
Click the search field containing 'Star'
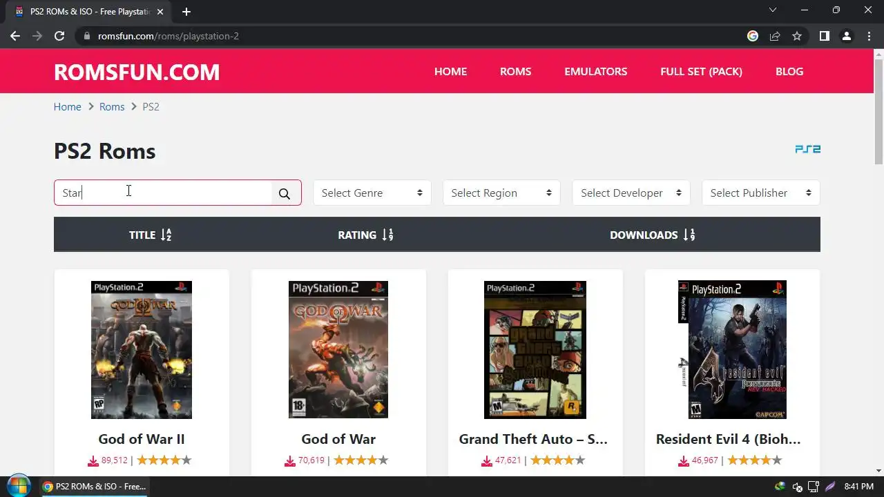[x=164, y=193]
